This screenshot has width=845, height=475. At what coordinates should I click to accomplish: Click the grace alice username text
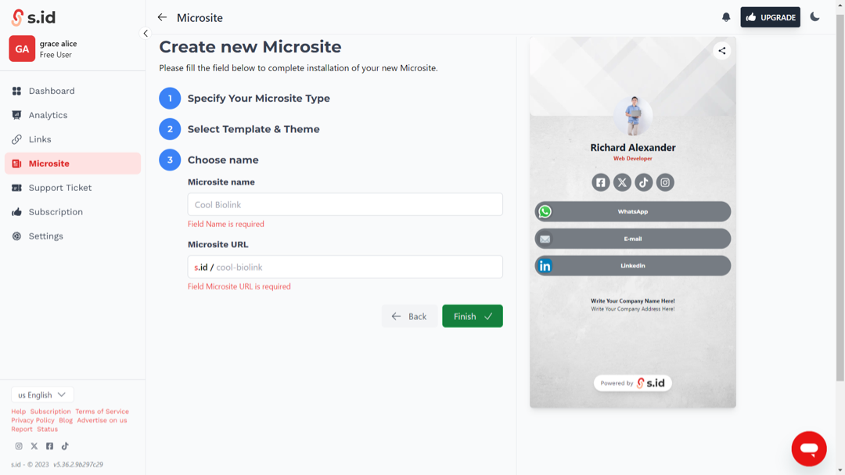58,44
